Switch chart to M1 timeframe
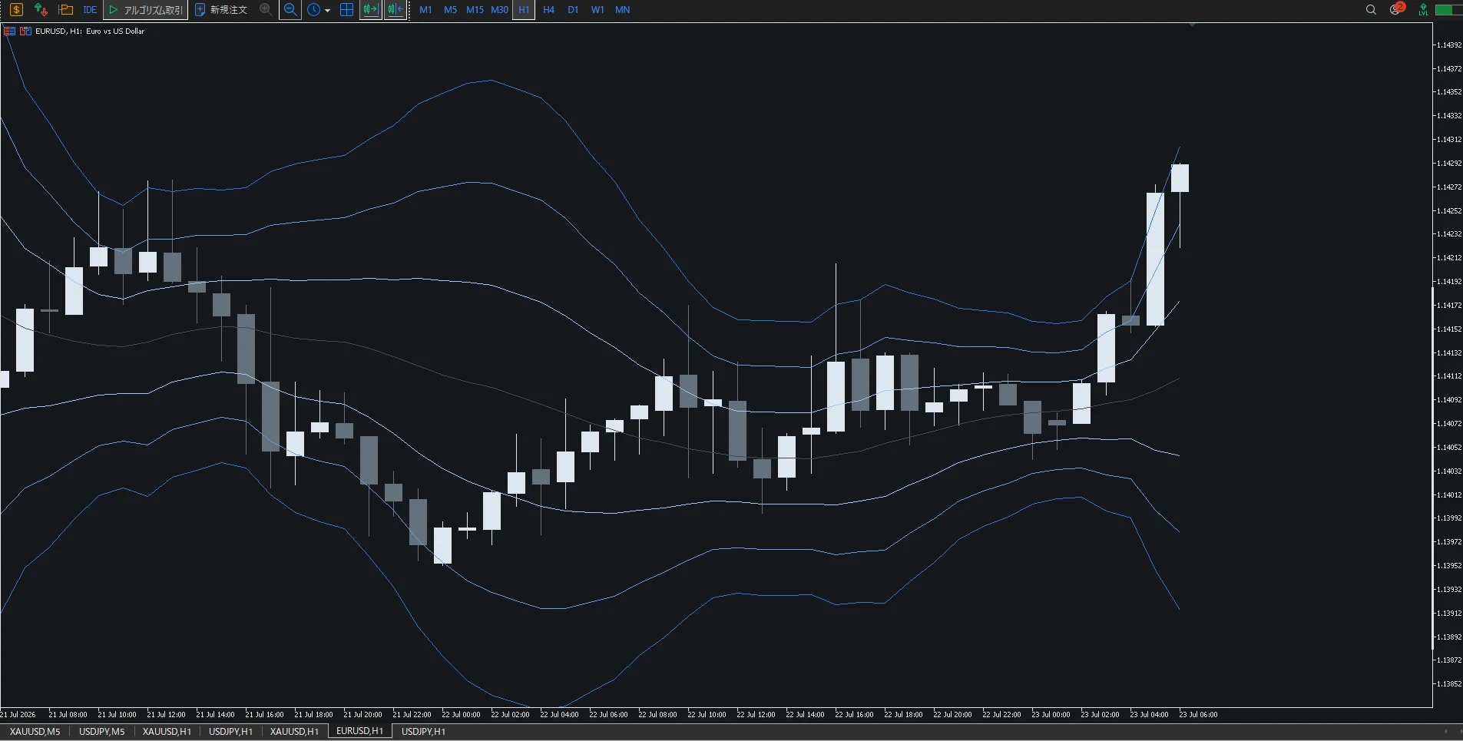This screenshot has height=741, width=1463. tap(425, 10)
